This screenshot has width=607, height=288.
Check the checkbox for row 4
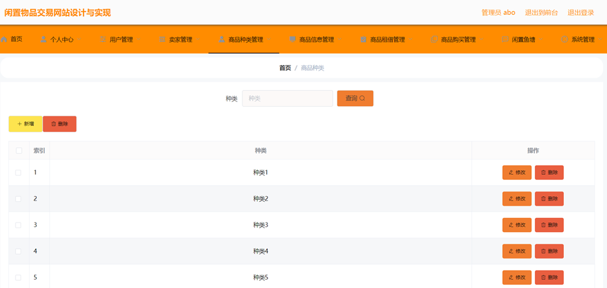coord(18,251)
